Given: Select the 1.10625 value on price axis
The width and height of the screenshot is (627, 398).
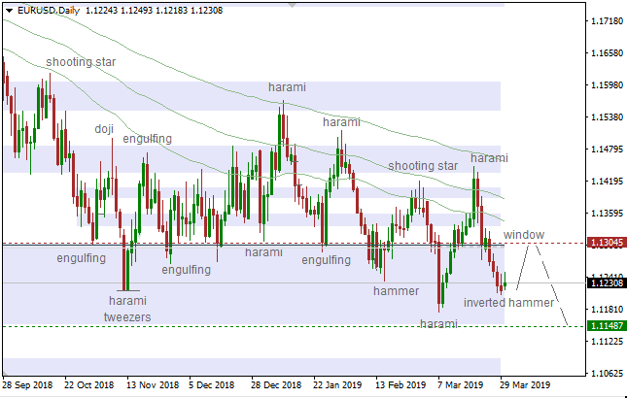Looking at the screenshot, I should (606, 374).
